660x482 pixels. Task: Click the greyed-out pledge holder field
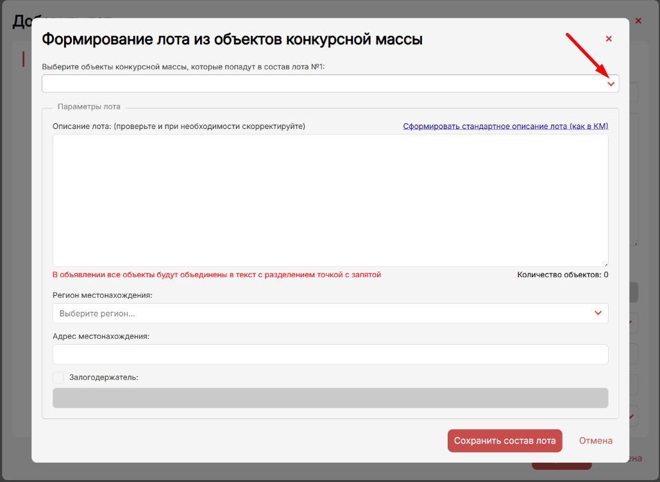[330, 398]
